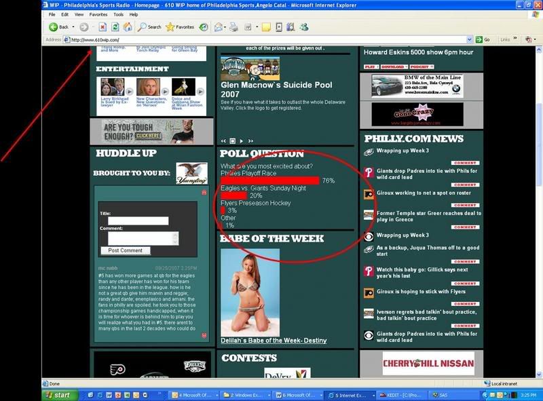The width and height of the screenshot is (543, 401).
Task: Open the 2 Windows Ex... taskbar group
Action: coord(246,395)
